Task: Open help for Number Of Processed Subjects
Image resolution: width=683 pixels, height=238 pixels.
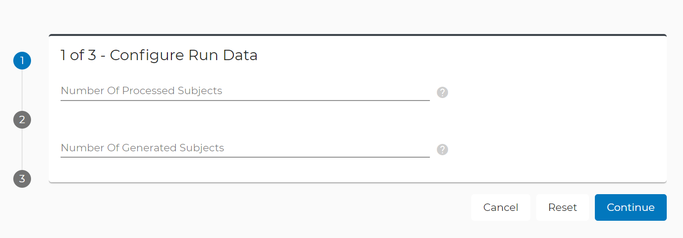Action: (443, 93)
